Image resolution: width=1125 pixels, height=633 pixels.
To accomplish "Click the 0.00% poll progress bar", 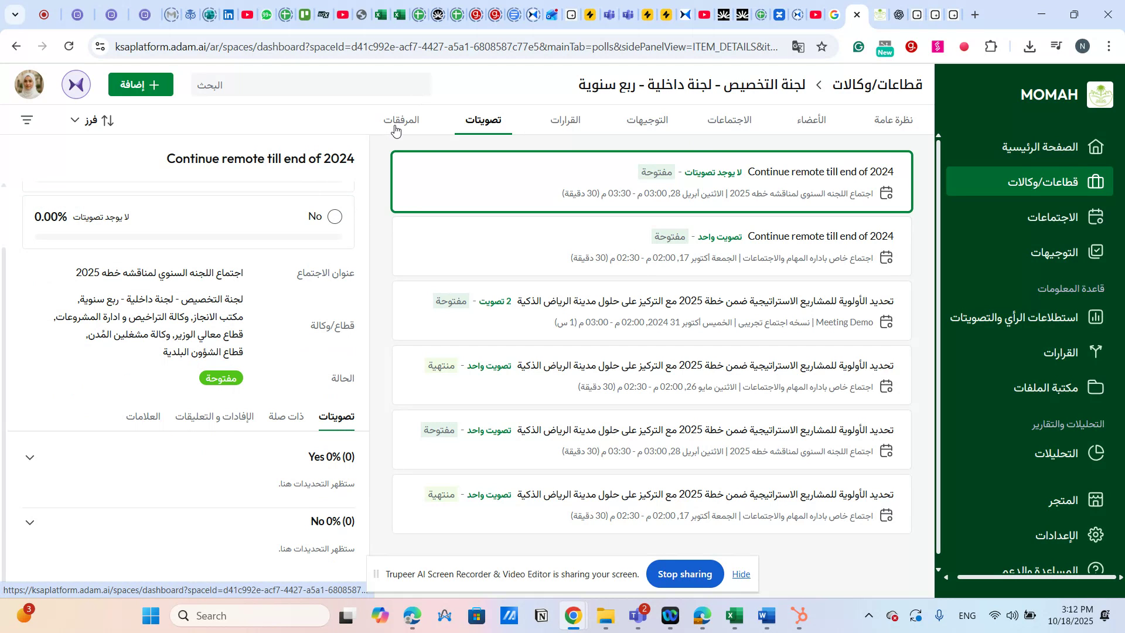I will (x=187, y=237).
